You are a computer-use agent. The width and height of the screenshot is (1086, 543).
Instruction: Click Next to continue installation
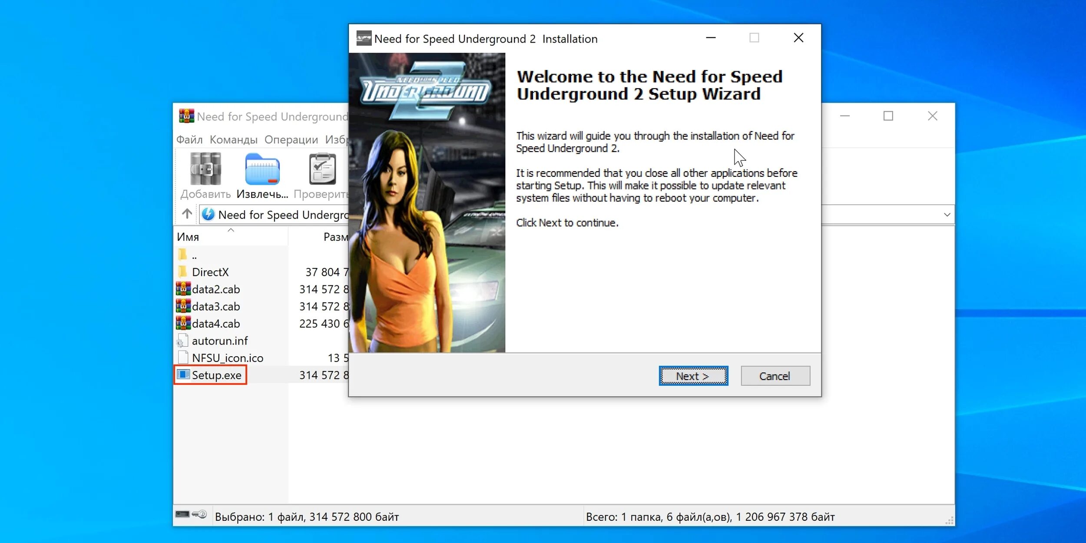click(692, 375)
